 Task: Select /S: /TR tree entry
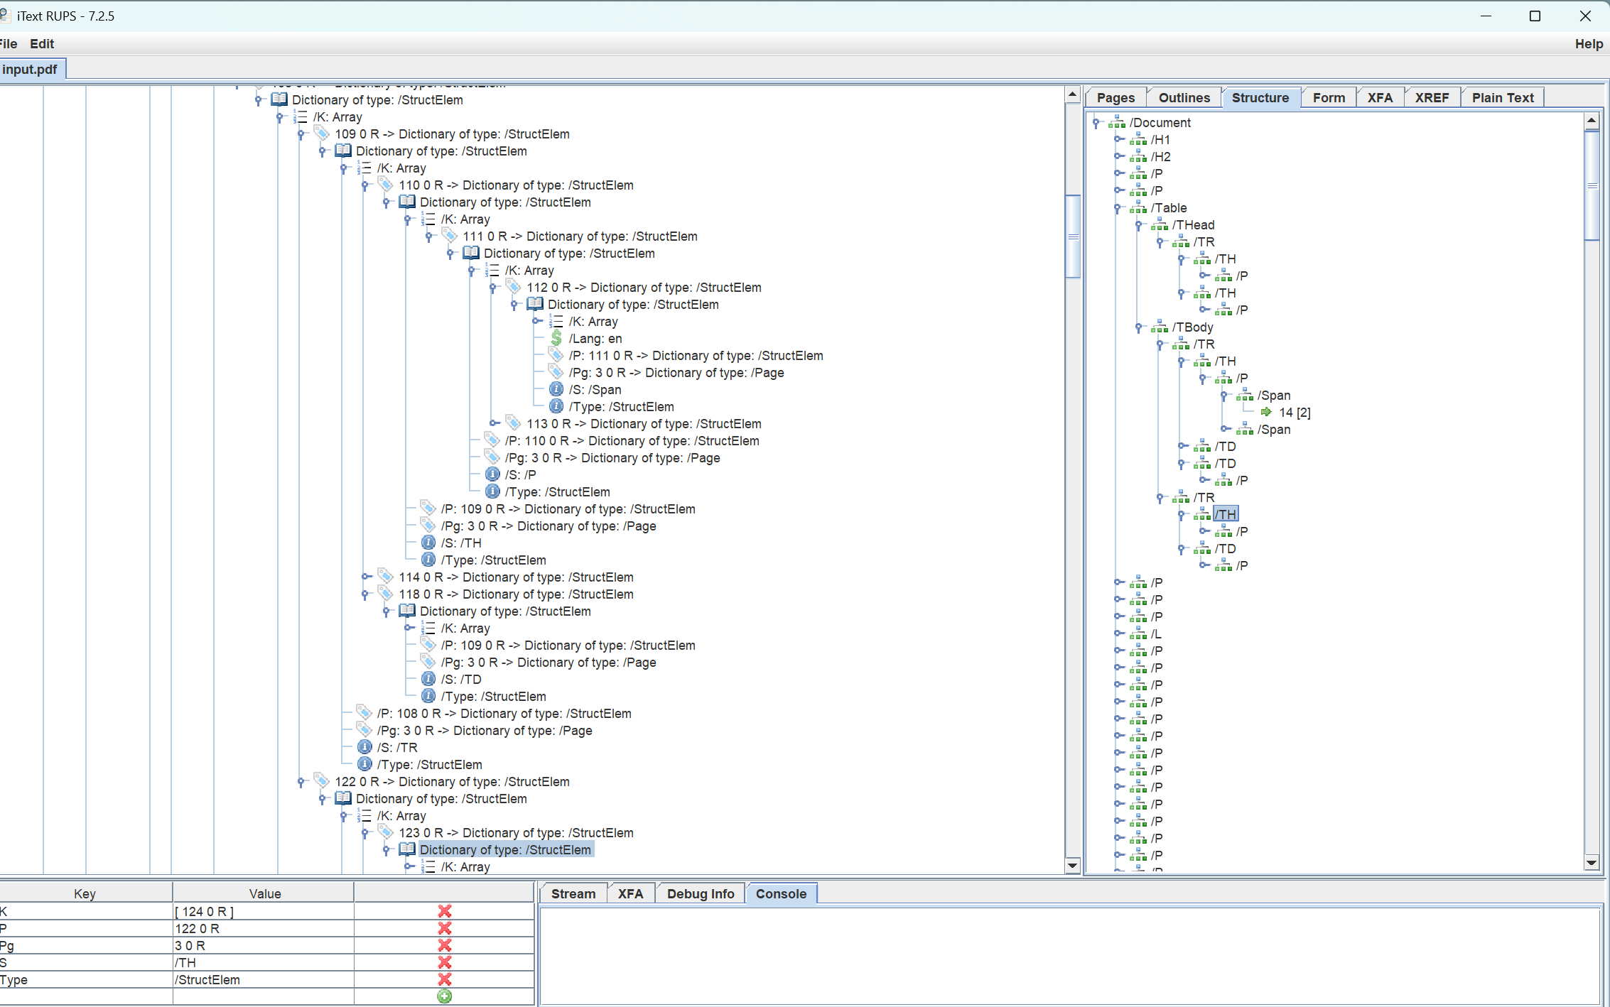pos(397,748)
